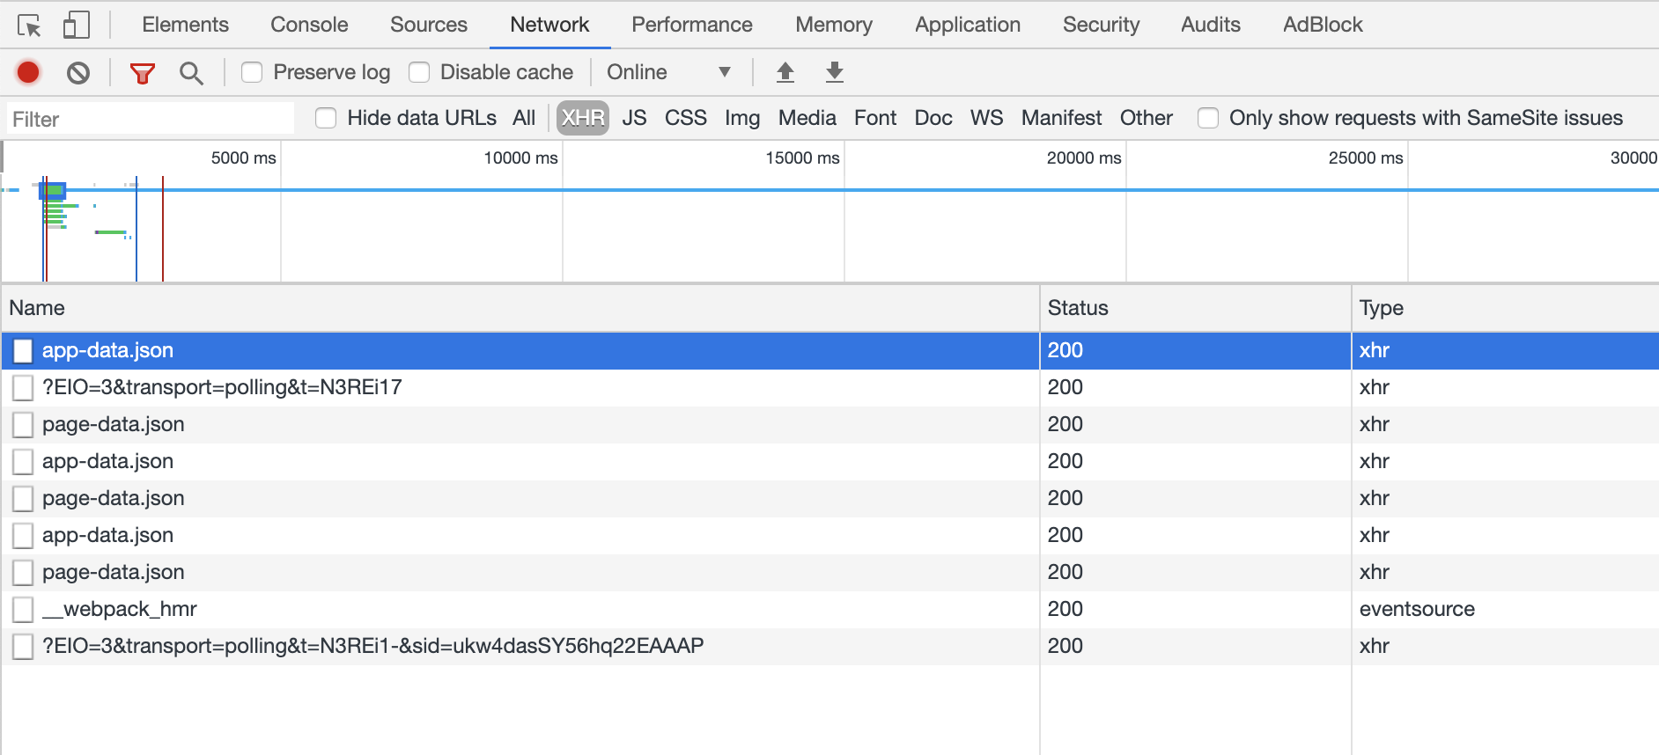Filter requests by Img
The image size is (1659, 755).
tap(742, 118)
